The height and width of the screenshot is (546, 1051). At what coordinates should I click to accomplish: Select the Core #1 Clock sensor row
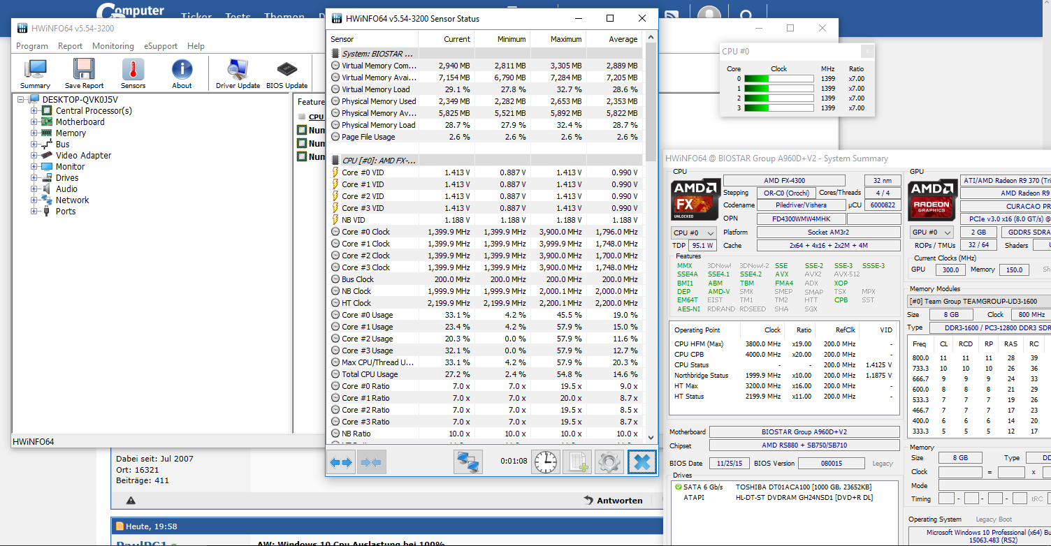click(485, 244)
